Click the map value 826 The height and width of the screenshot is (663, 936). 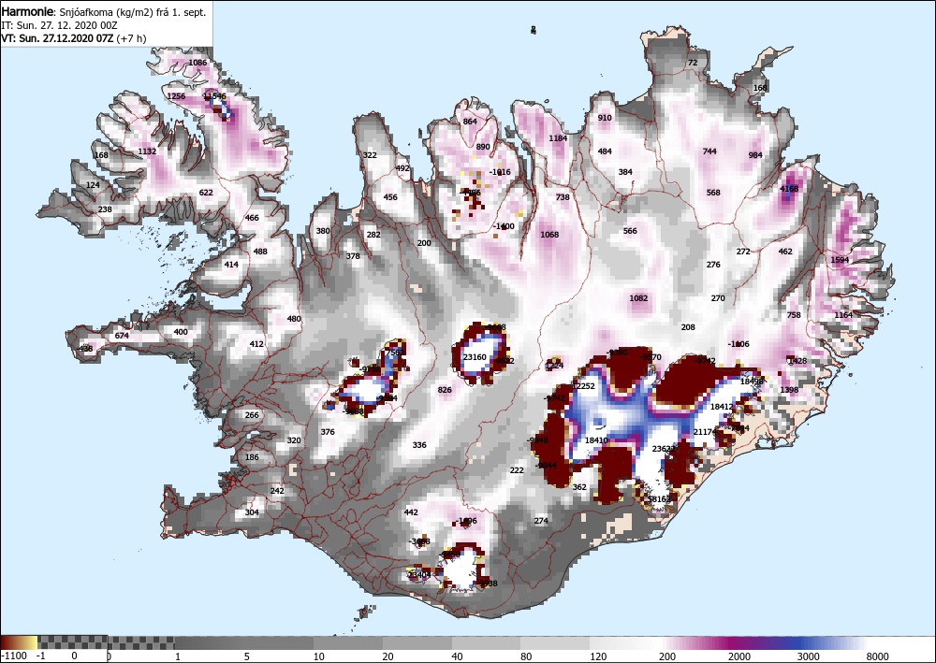coord(445,390)
